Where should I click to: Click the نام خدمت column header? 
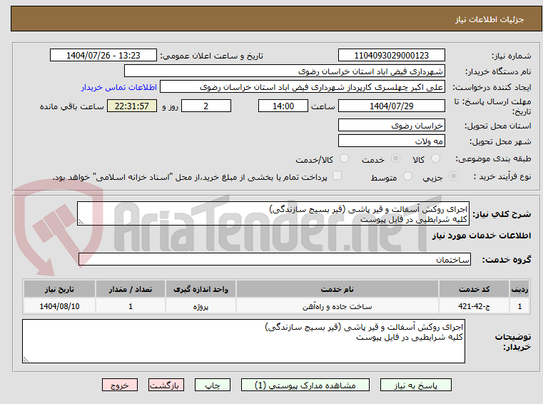(338, 289)
